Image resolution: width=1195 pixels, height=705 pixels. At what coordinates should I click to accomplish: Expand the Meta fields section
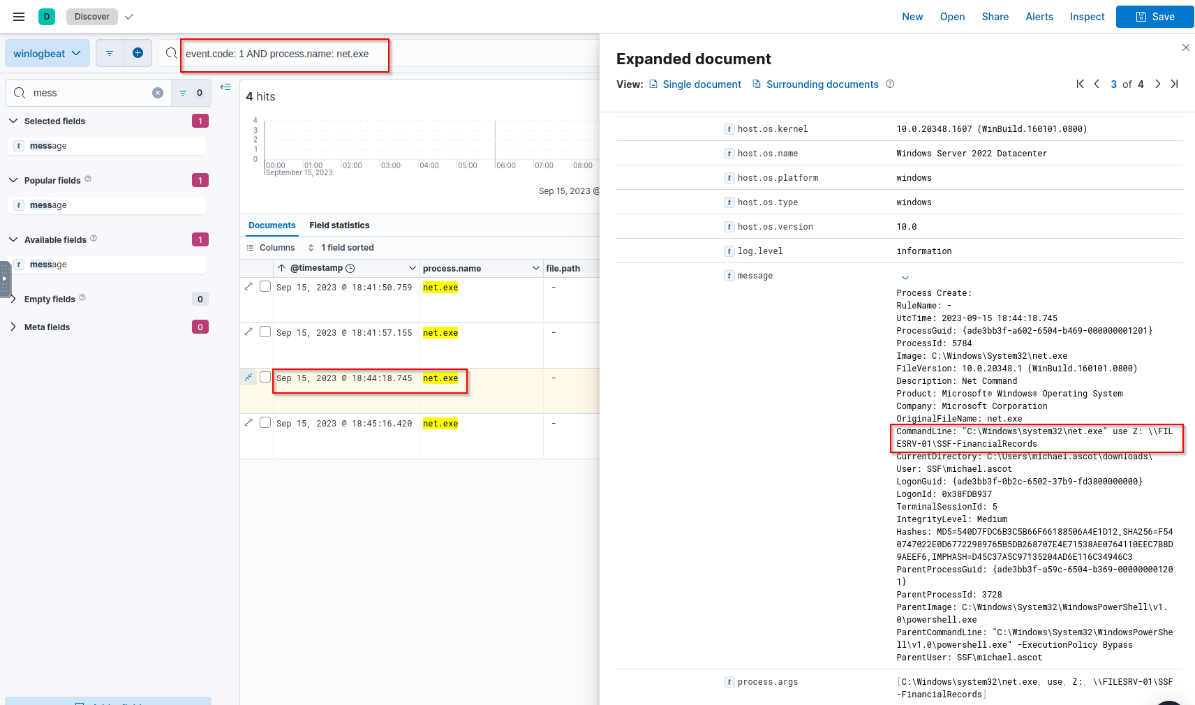pyautogui.click(x=13, y=327)
